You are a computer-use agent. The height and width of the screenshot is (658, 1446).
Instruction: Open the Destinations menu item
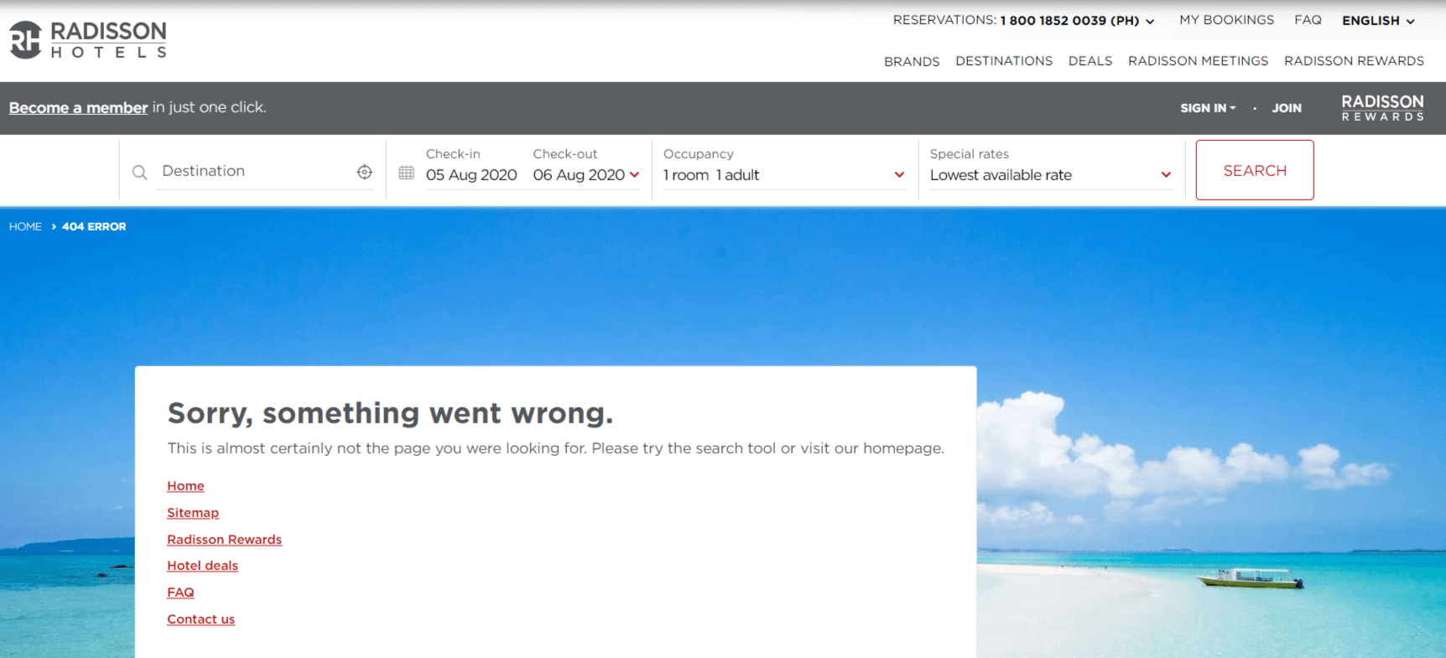tap(1003, 61)
